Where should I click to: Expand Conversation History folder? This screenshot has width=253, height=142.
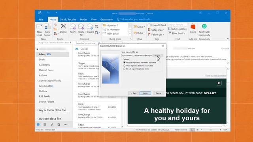point(37,80)
